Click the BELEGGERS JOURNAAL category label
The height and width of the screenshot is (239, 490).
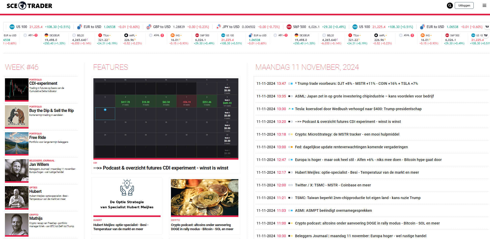tap(42, 161)
